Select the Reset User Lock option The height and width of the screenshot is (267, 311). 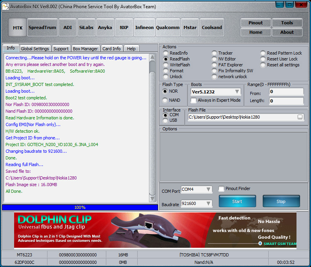click(279, 59)
